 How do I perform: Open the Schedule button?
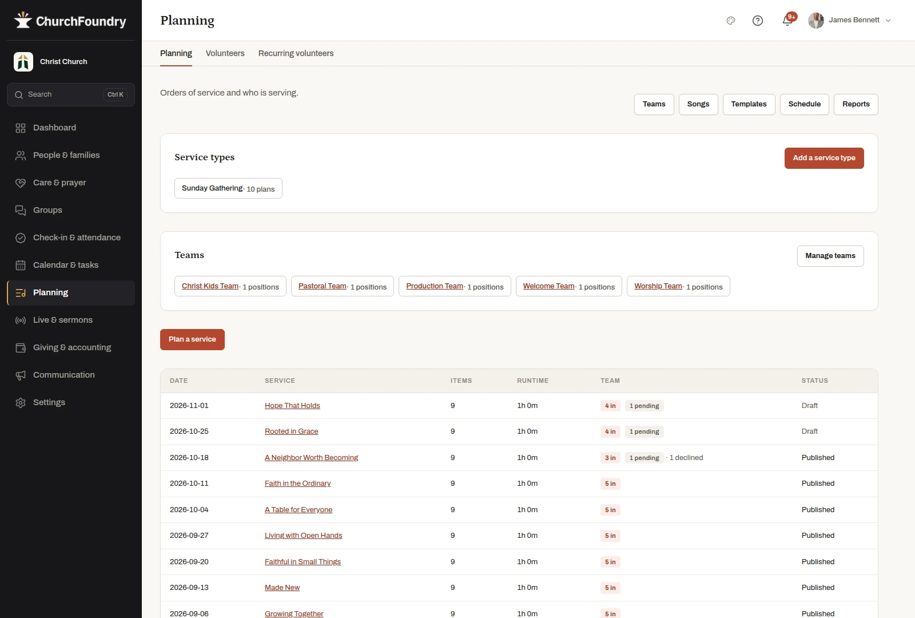[x=805, y=104]
